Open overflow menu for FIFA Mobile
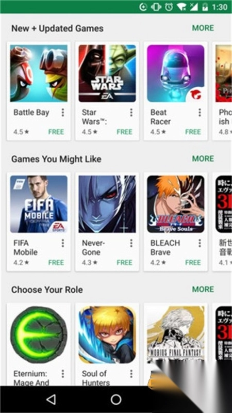This screenshot has height=413, width=232. [x=62, y=243]
